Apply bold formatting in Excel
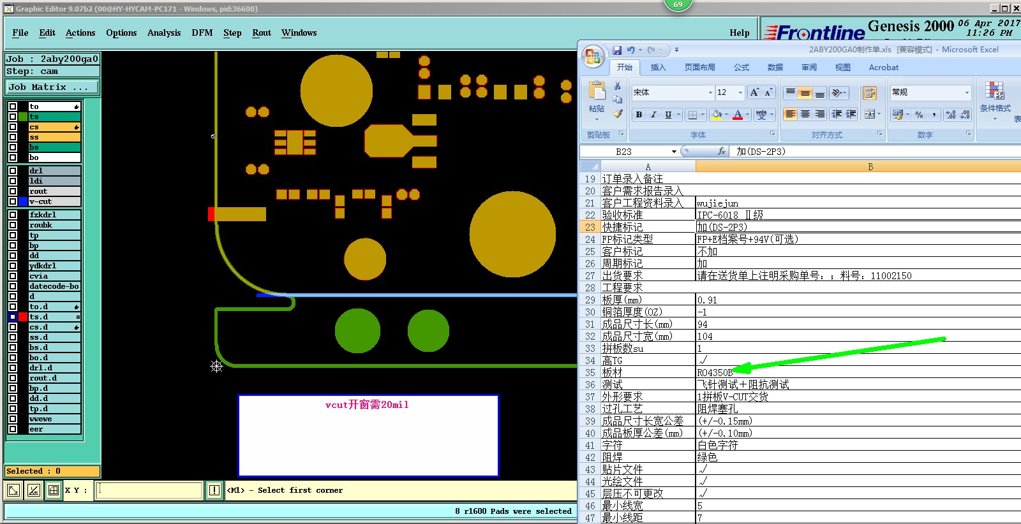This screenshot has height=524, width=1021. tap(639, 115)
